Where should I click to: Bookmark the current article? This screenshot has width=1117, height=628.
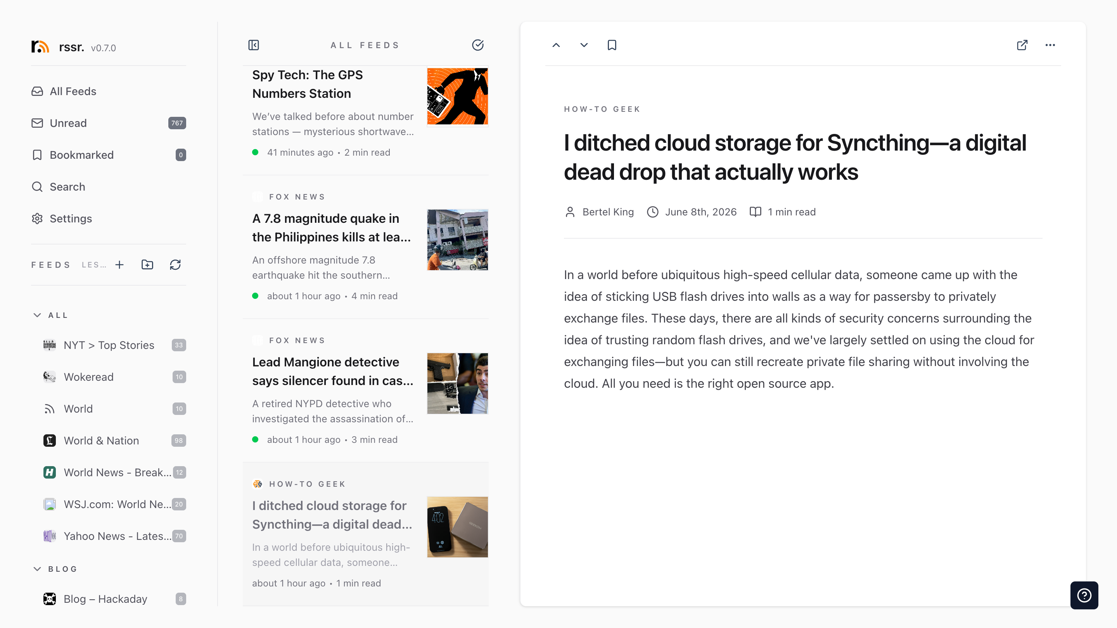click(x=612, y=45)
